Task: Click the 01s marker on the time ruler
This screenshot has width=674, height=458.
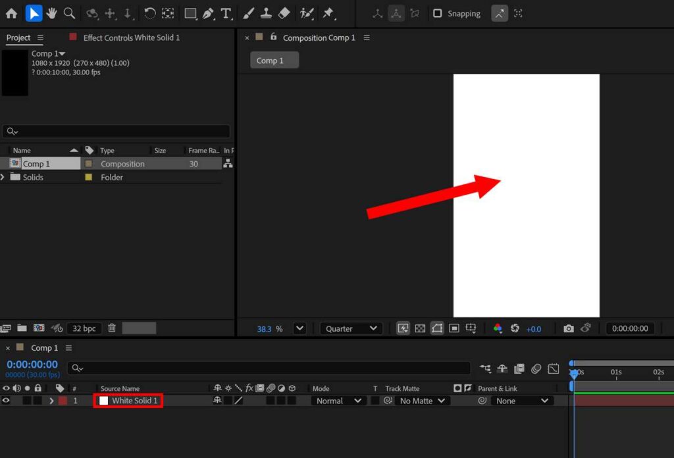Action: point(616,372)
